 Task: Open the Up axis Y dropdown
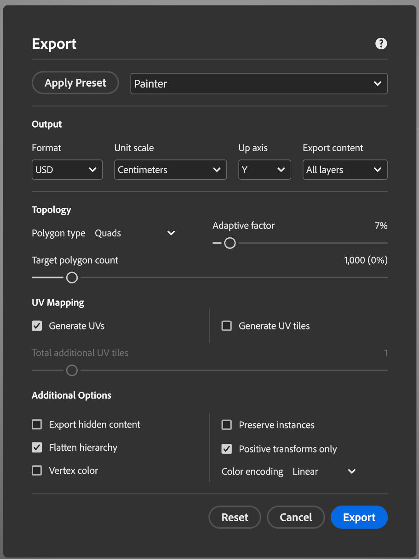264,170
